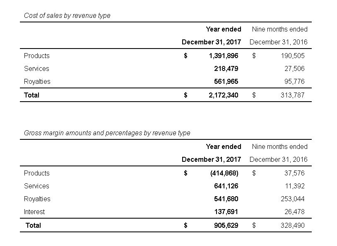Screen dimensions: 337x246
Task: Select the 137,691 Interest value
Action: coord(226,212)
